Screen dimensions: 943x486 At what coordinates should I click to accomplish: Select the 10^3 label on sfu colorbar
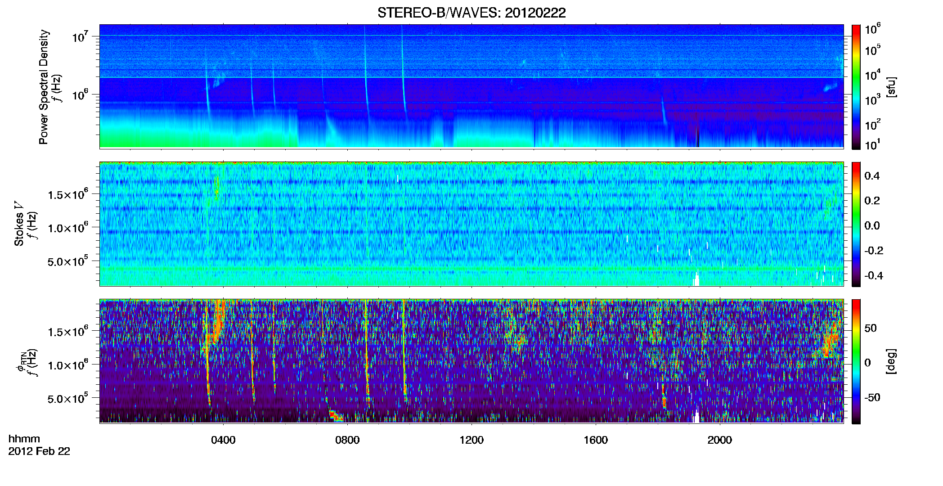point(872,99)
